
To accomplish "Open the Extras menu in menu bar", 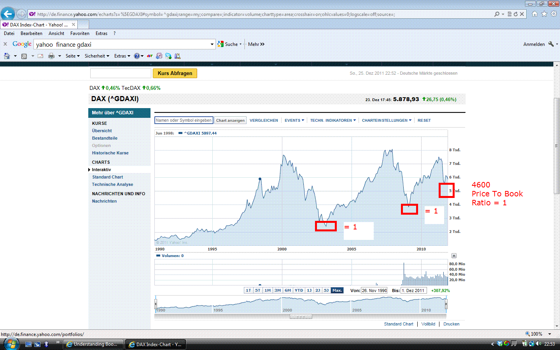I will click(101, 33).
